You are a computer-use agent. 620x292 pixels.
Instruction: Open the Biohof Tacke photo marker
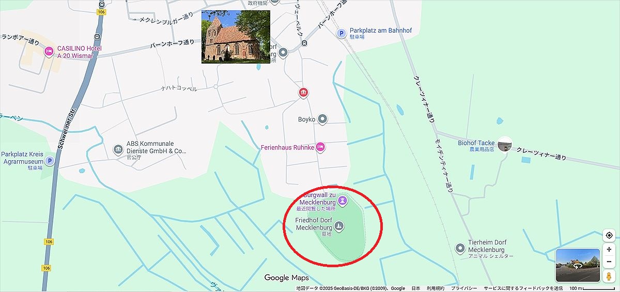(x=505, y=144)
